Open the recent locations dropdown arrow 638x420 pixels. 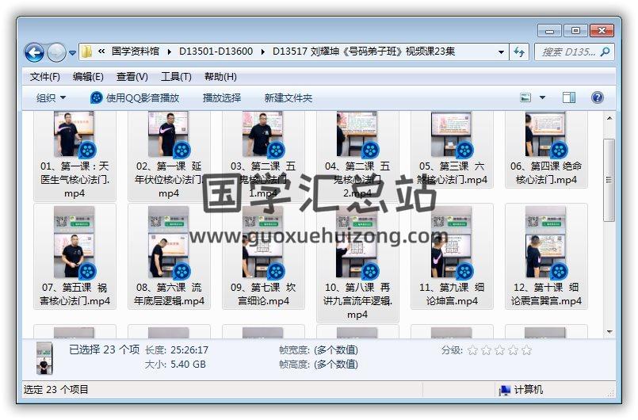coord(72,52)
